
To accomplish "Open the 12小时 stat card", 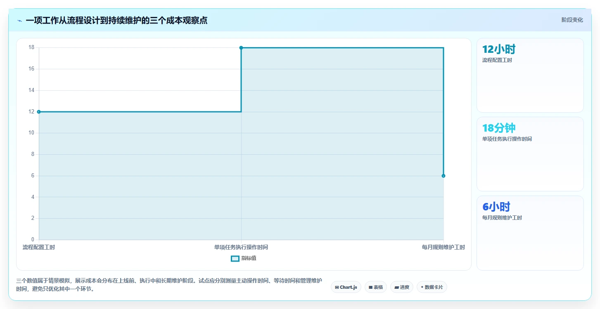I will (530, 75).
